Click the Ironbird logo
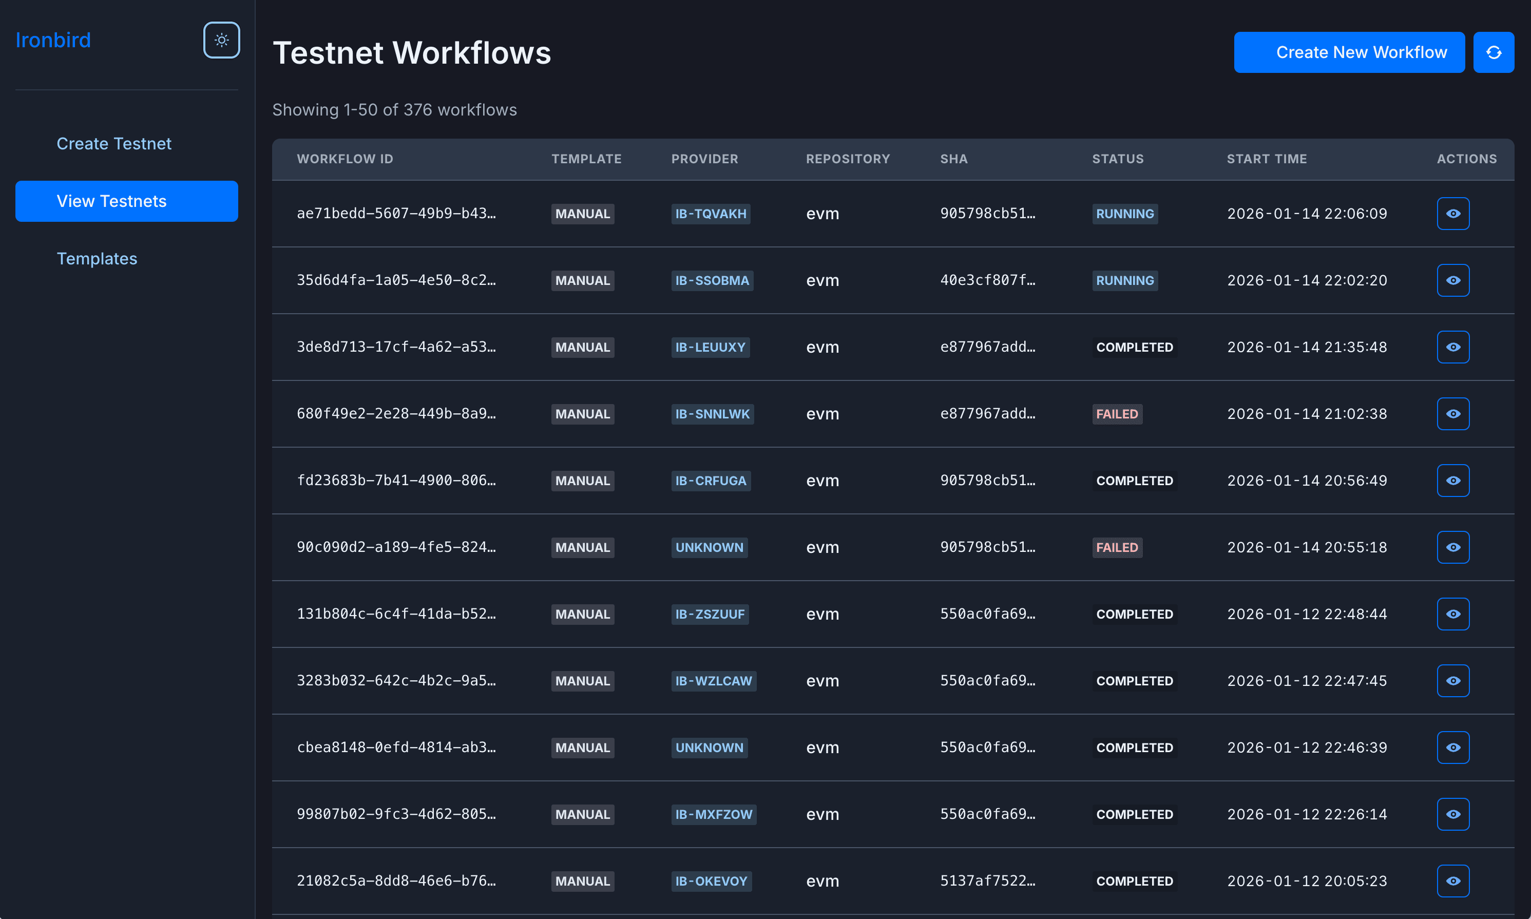This screenshot has width=1531, height=919. [53, 40]
